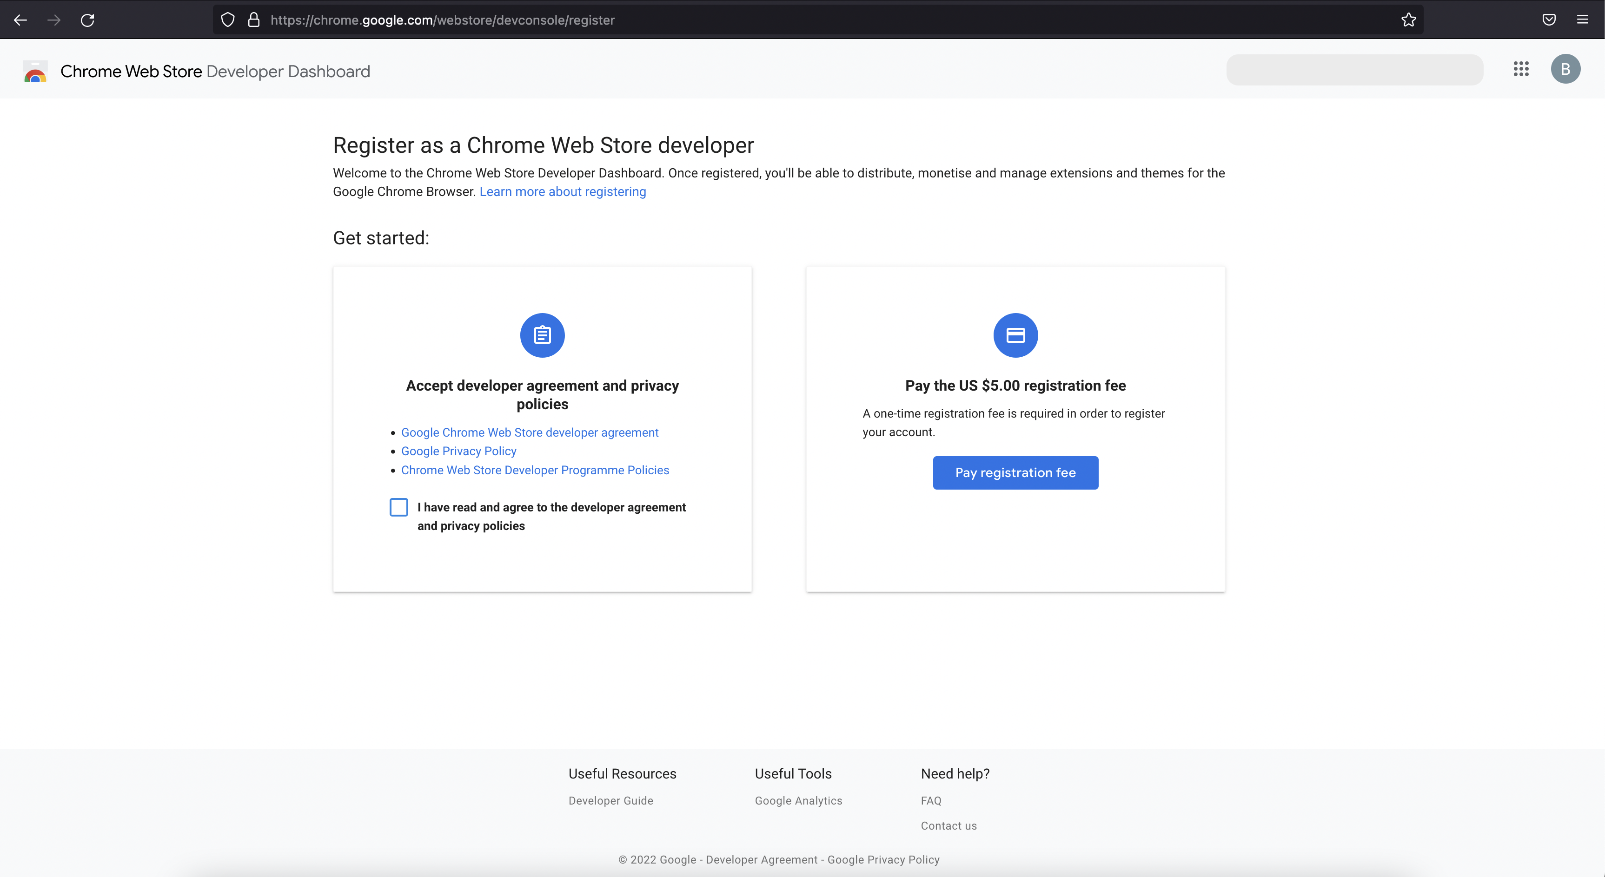Click the shield tracking protection icon

click(x=228, y=20)
